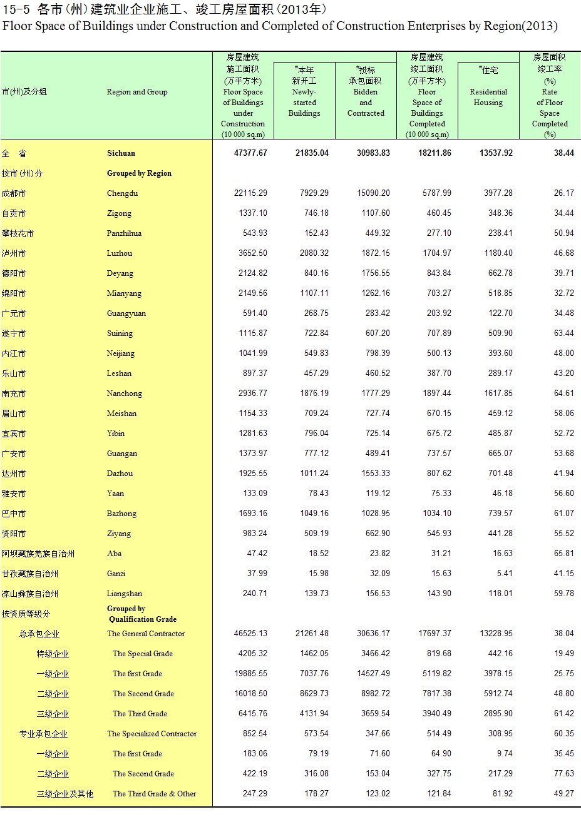Click the Panzhihua row label
This screenshot has height=817, width=581.
pyautogui.click(x=124, y=233)
